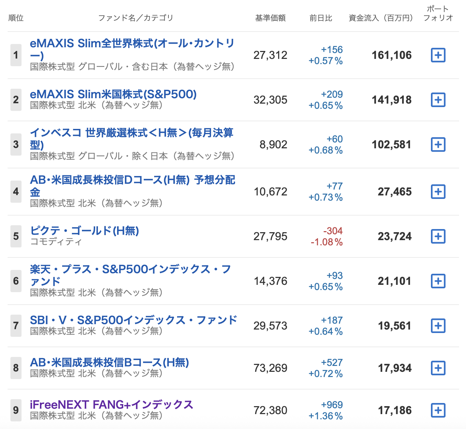Select price value 32,305

coord(271,100)
